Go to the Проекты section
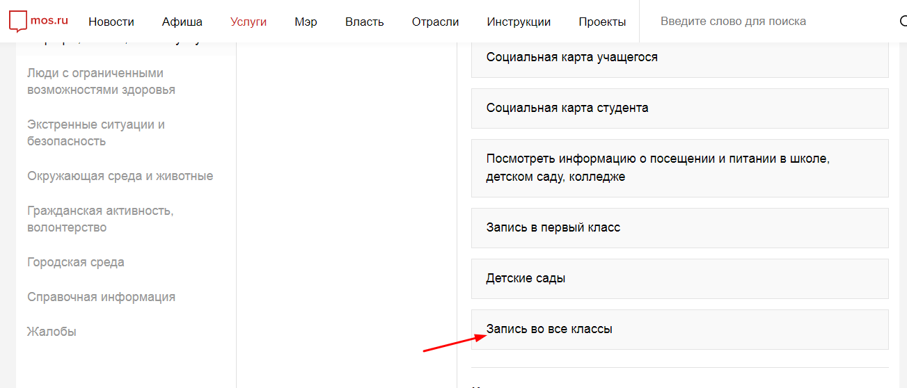Viewport: 907px width, 388px height. pos(602,22)
